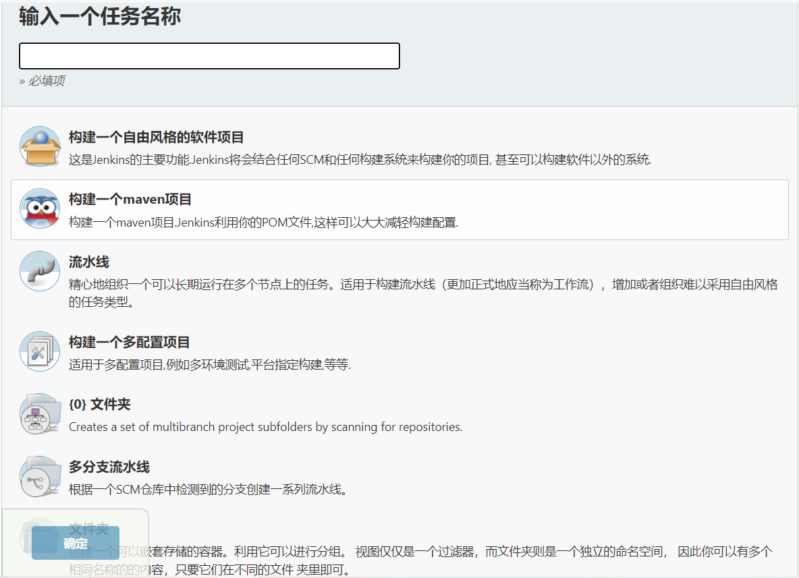Click the folder description about 嵌套存储的容器
799x578 pixels.
click(x=421, y=560)
